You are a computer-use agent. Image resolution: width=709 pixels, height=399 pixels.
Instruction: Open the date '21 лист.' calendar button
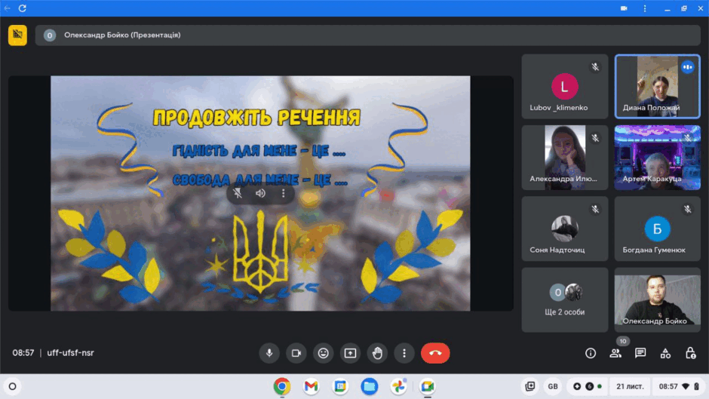(630, 386)
